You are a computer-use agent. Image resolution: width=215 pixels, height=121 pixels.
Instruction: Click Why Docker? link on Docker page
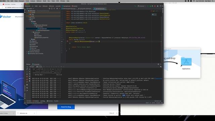[x=19, y=17]
